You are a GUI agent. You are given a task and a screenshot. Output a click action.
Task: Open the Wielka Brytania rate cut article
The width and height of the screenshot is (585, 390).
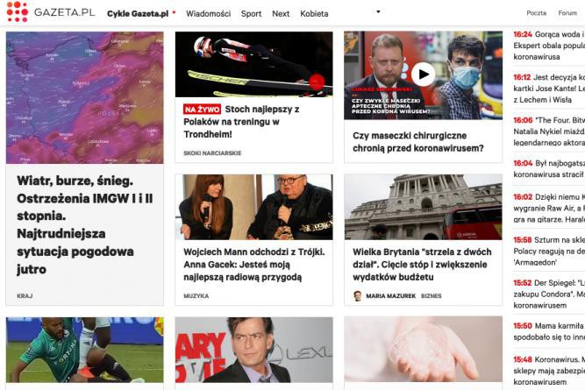(x=422, y=265)
